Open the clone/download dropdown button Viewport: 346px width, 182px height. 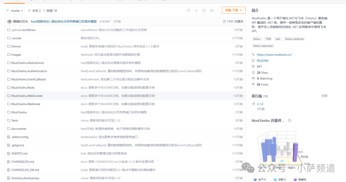[234, 10]
